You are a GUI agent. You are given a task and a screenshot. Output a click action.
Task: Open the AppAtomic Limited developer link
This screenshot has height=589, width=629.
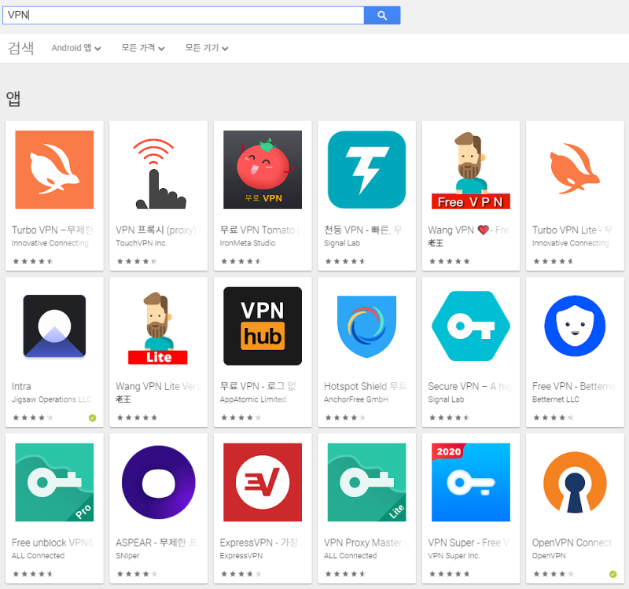point(253,399)
